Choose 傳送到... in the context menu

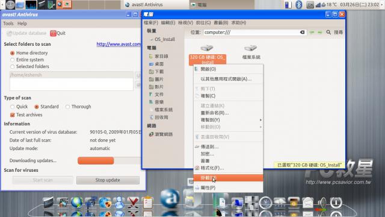point(229,147)
